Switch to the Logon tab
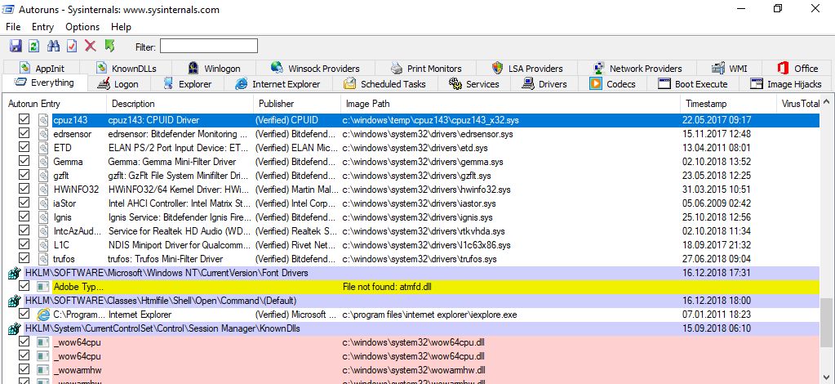 118,83
